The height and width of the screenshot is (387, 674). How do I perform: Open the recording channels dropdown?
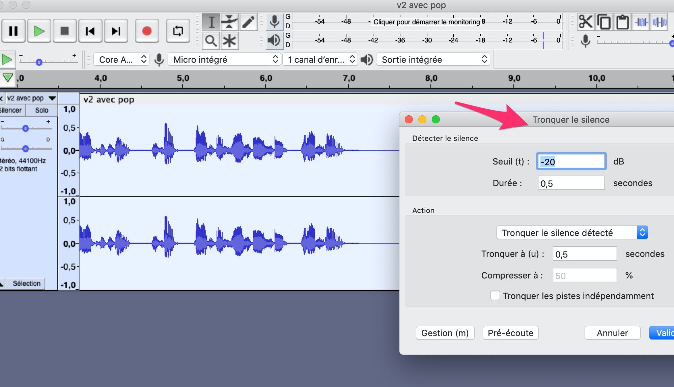319,60
